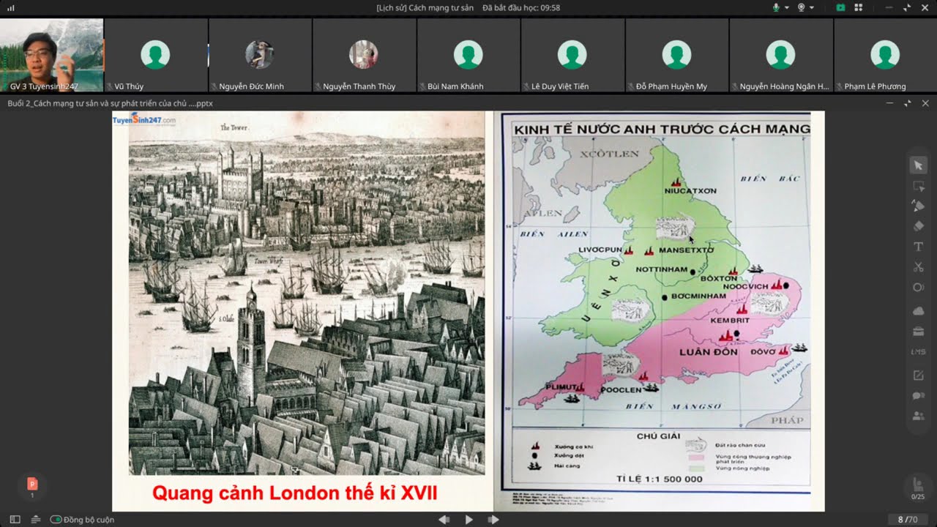Exit fullscreen of the meeting window

[908, 7]
